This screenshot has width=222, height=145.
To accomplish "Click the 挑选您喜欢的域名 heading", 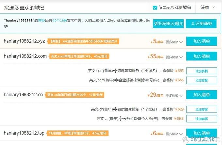I will (24, 7).
